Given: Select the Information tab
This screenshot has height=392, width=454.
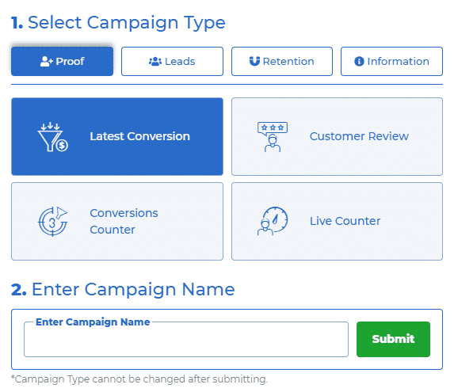Looking at the screenshot, I should (x=391, y=61).
